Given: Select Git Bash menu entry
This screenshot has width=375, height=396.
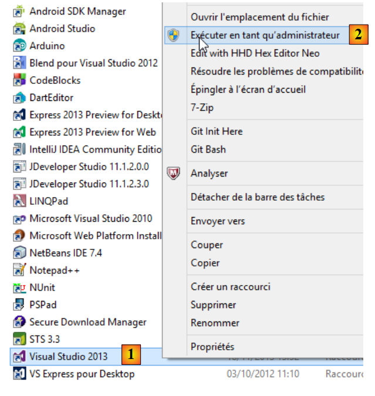Looking at the screenshot, I should point(208,150).
